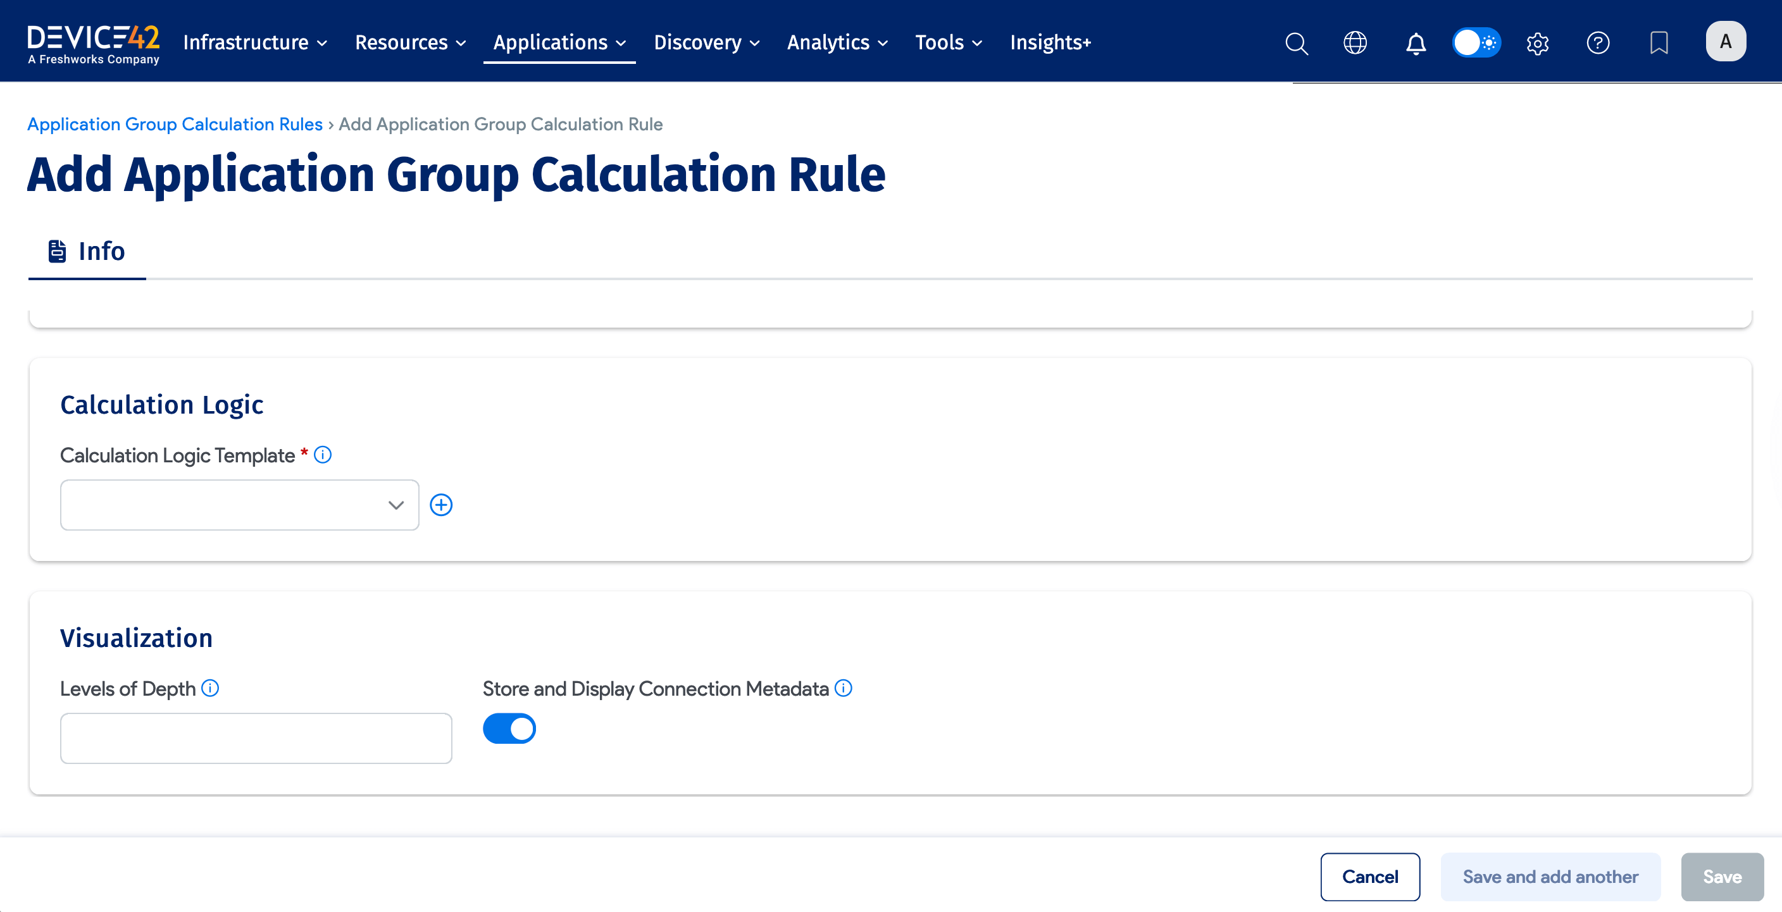Click the globe language icon
Image resolution: width=1782 pixels, height=912 pixels.
coord(1355,43)
